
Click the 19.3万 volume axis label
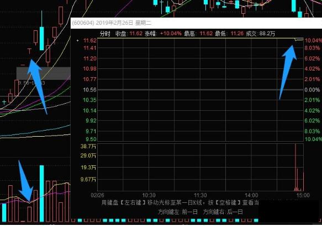[x=88, y=168]
